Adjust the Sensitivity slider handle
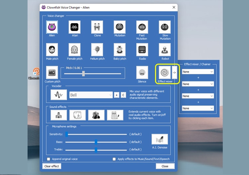Image resolution: width=249 pixels, height=175 pixels. click(x=67, y=134)
